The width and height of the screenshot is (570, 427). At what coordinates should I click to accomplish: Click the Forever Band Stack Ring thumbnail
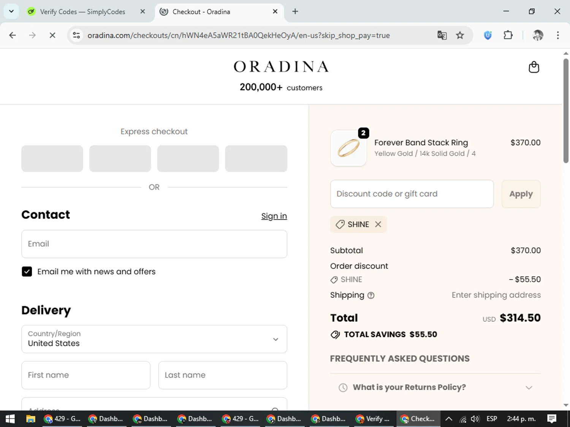[349, 148]
